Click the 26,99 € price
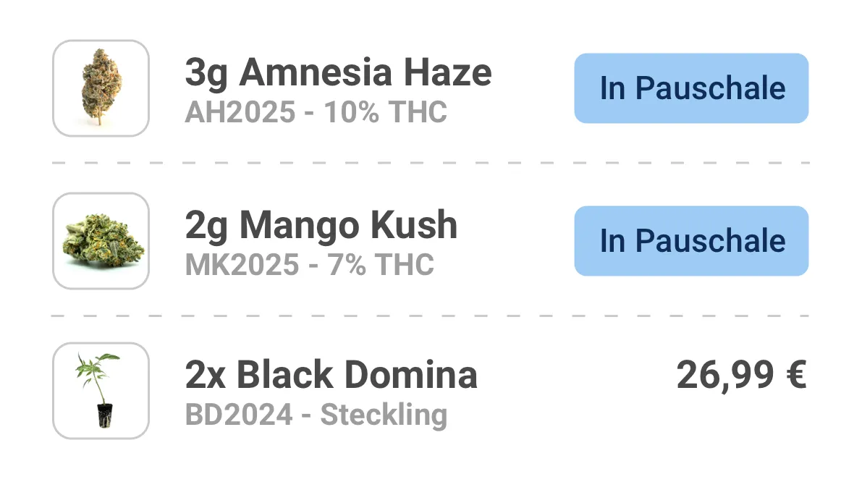The width and height of the screenshot is (862, 482). 742,375
